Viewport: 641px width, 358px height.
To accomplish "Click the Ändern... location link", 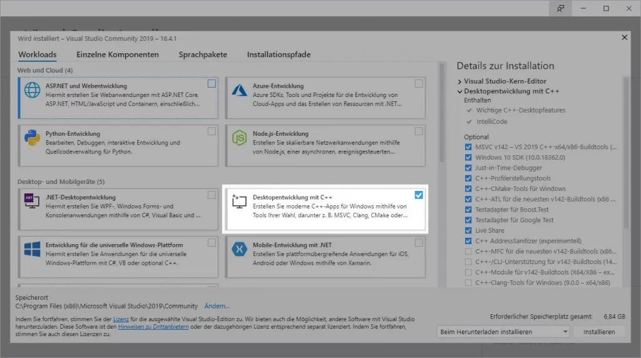I will [217, 306].
